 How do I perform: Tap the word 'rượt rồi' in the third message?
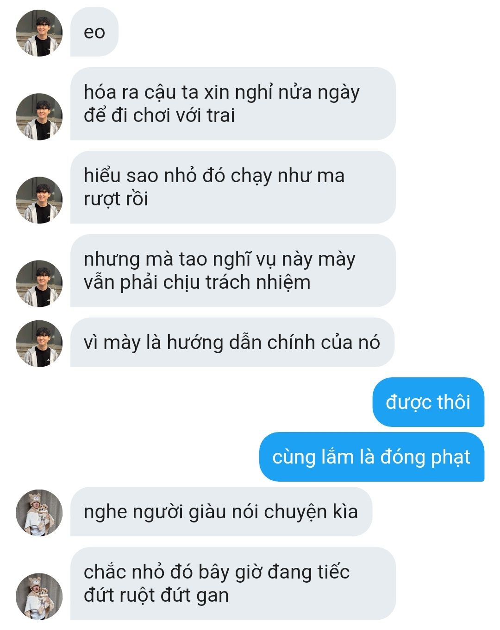pyautogui.click(x=116, y=199)
